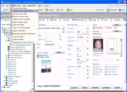The height and width of the screenshot is (92, 127).
Task: Open the Page 2 bottom tab
Action: pyautogui.click(x=46, y=86)
